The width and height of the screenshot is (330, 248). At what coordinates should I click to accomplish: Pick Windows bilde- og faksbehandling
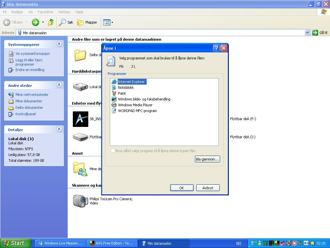(x=141, y=99)
